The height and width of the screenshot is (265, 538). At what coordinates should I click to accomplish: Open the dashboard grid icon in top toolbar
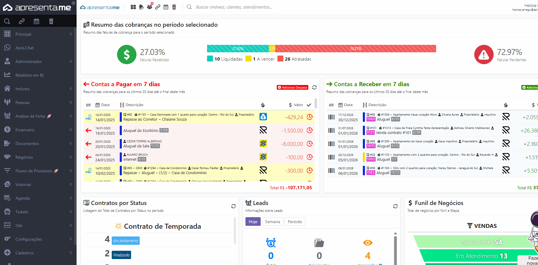pos(133,7)
